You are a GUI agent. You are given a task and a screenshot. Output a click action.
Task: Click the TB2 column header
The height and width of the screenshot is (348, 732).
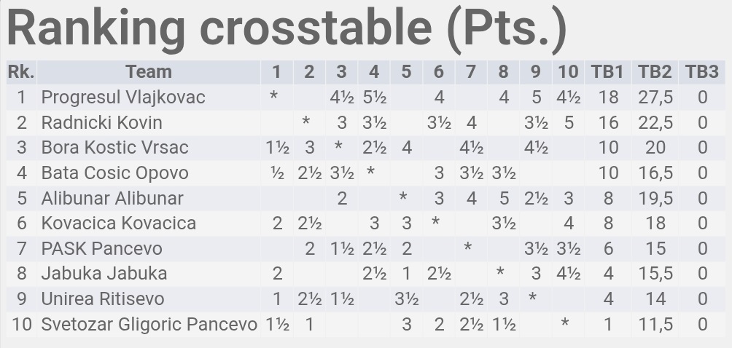pos(655,72)
